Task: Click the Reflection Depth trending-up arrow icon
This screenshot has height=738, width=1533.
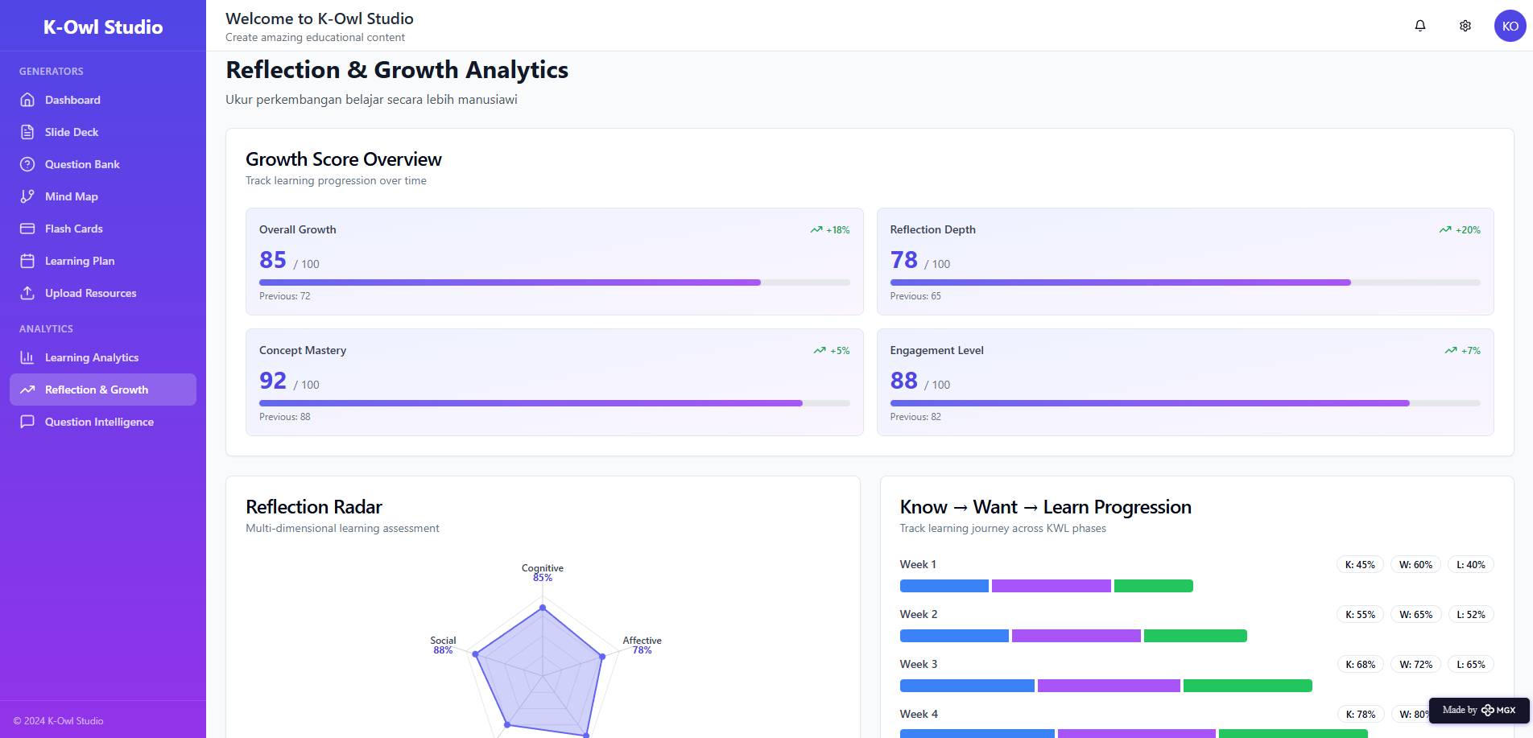Action: [1445, 230]
